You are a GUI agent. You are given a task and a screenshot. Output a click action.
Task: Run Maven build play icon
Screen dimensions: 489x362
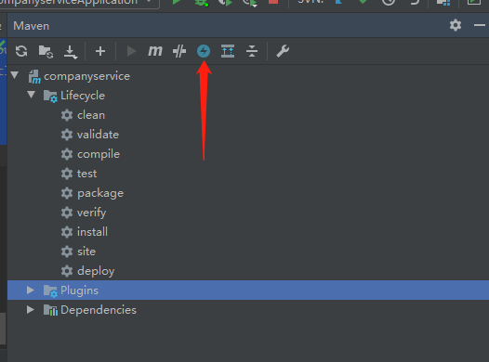132,51
